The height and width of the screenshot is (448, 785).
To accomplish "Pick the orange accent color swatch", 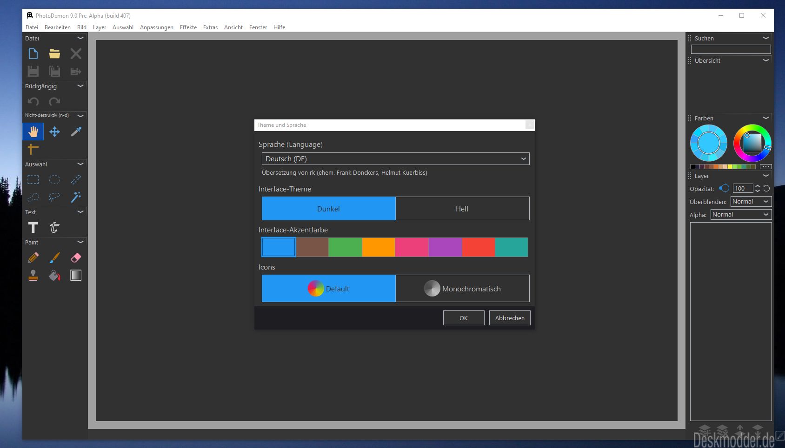I will click(379, 247).
